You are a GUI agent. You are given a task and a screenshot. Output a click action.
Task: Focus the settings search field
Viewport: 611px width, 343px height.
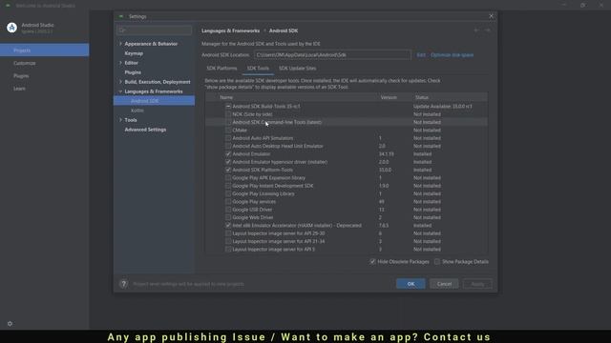[x=155, y=30]
